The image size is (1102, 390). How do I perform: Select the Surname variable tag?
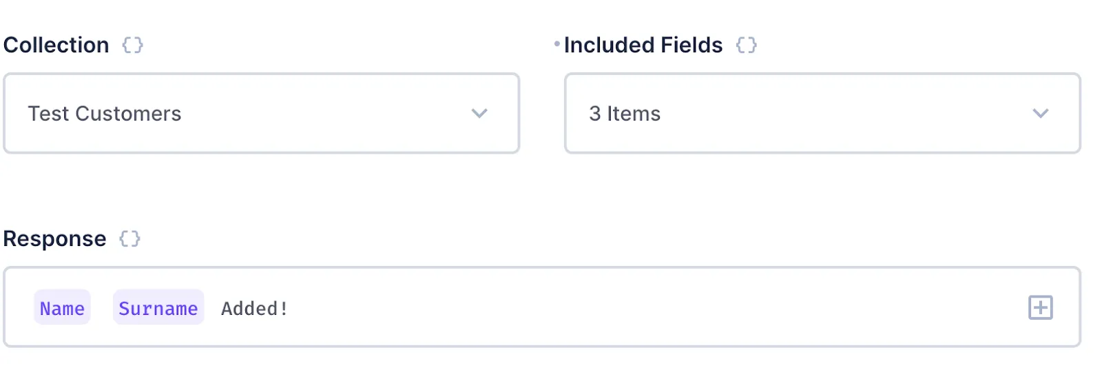click(x=158, y=308)
